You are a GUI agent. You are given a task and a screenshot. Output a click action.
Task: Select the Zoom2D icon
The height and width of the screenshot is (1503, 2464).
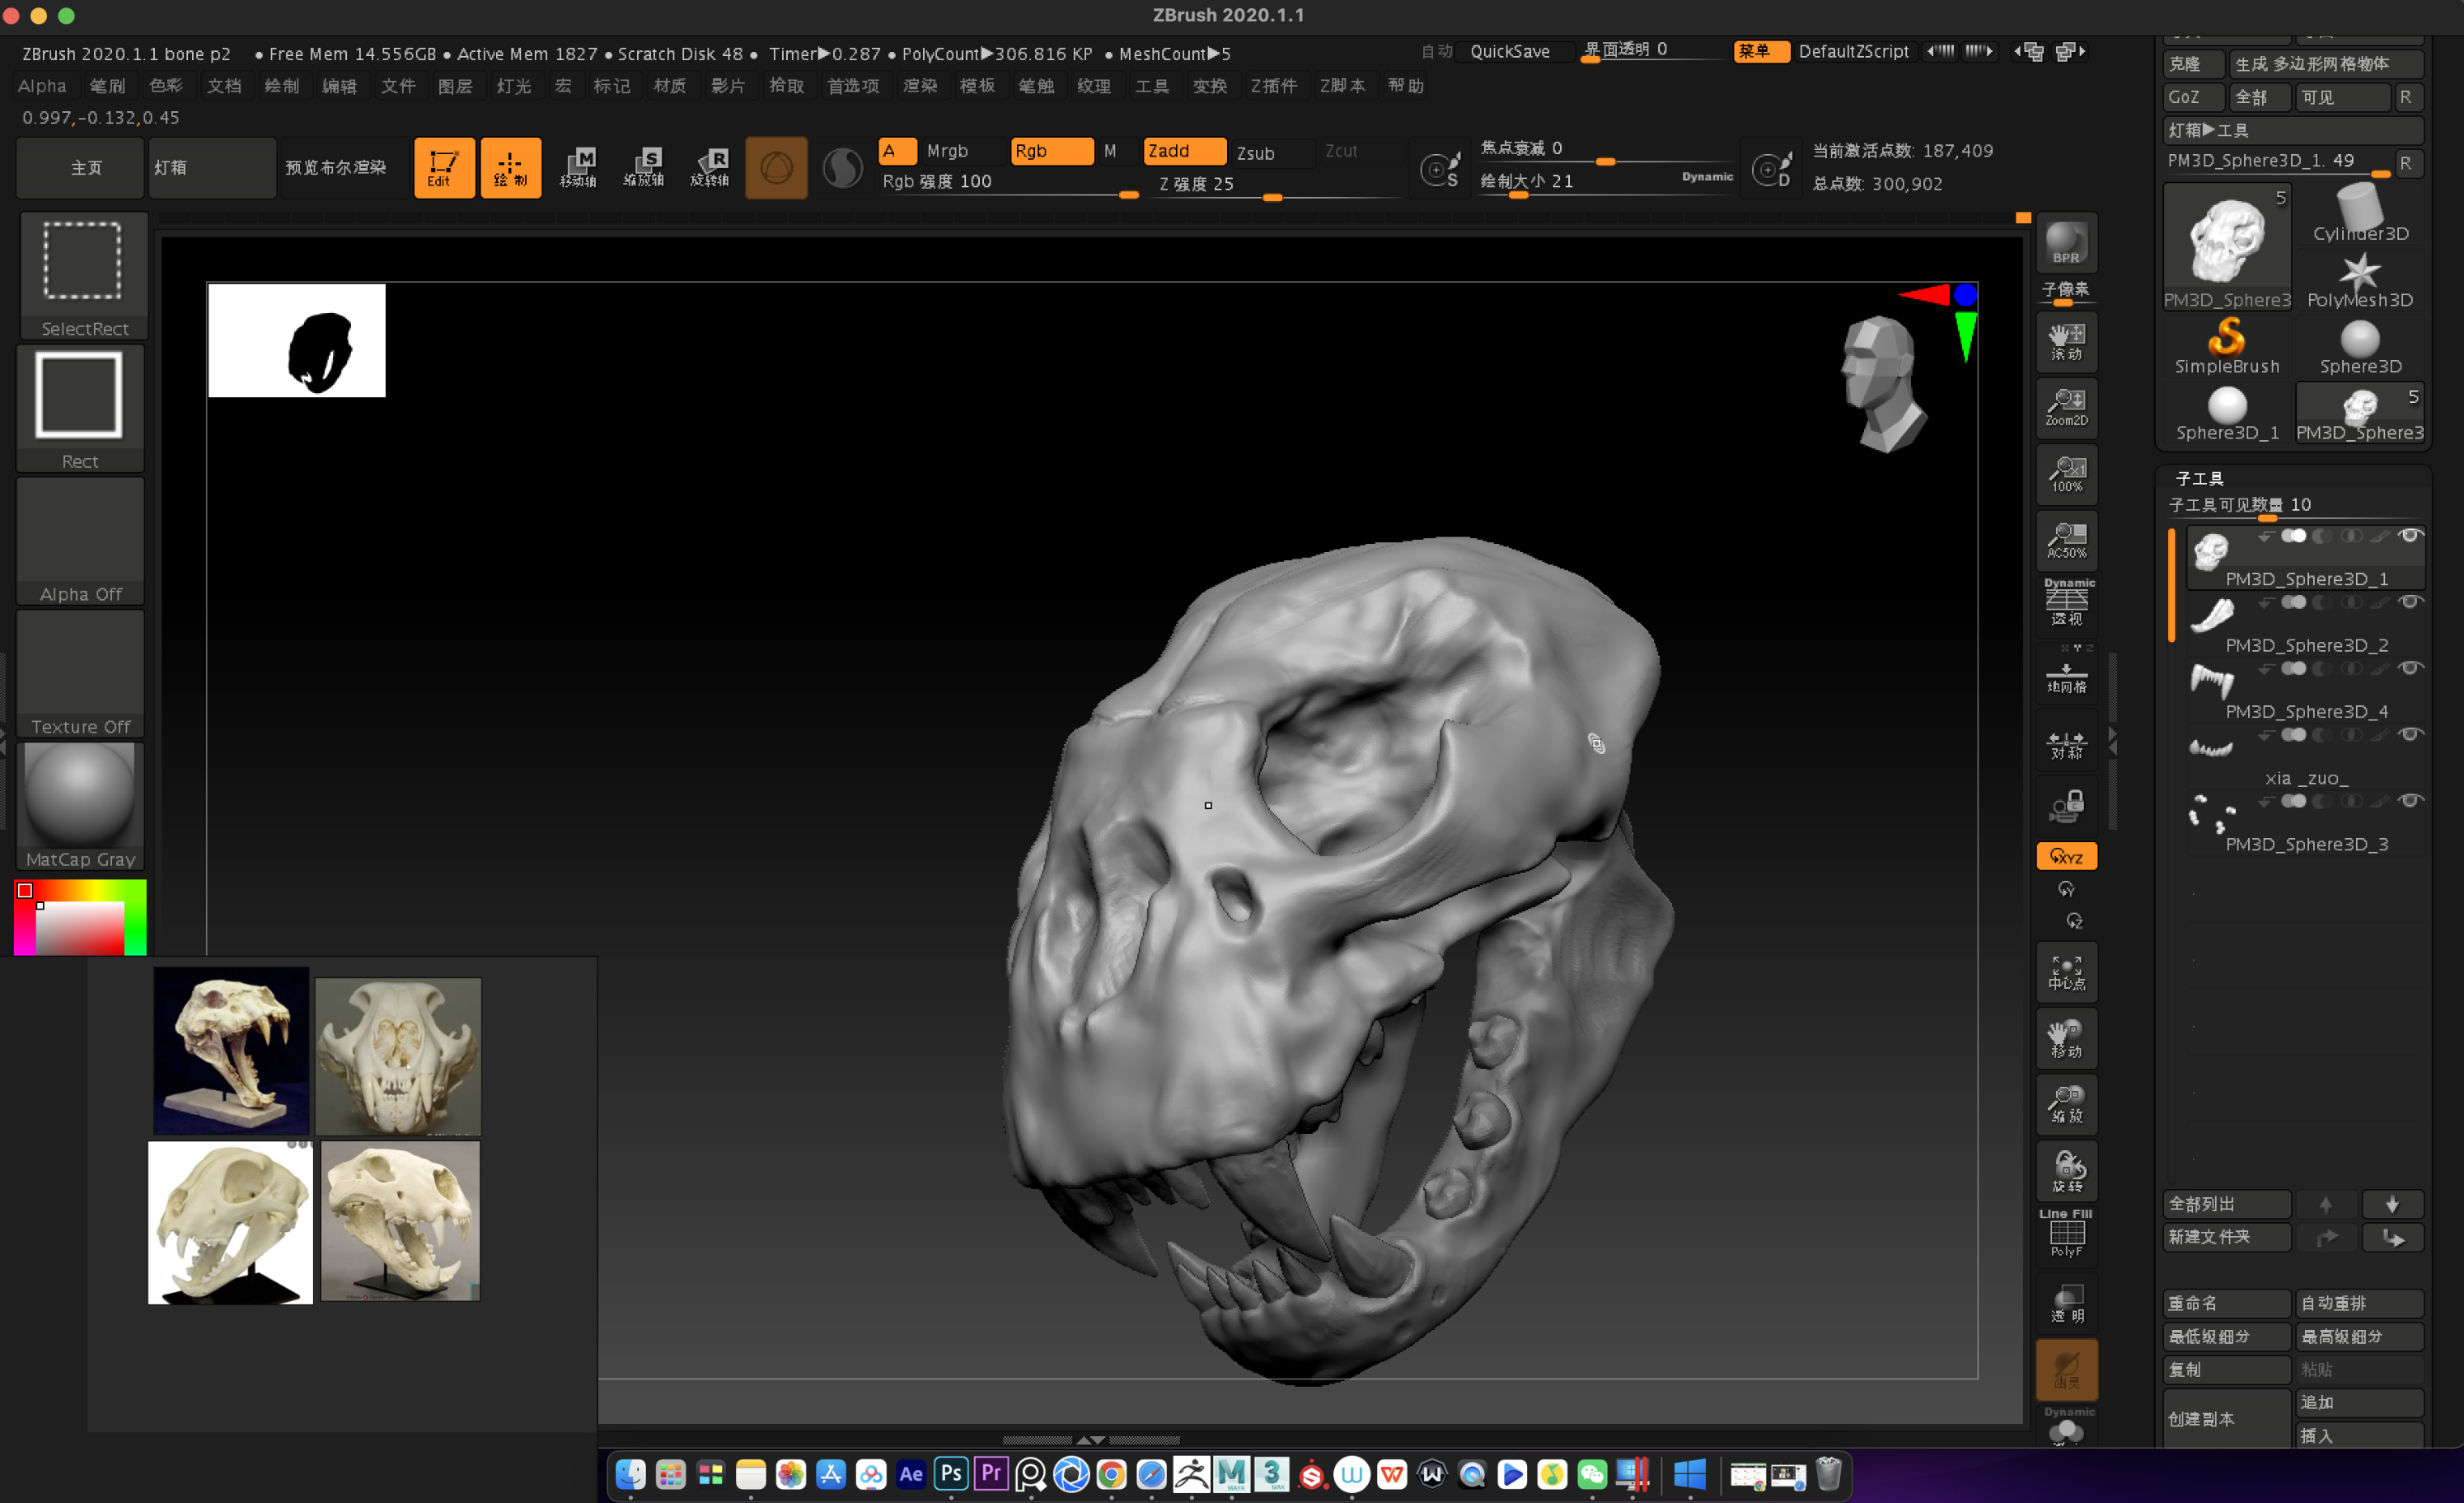click(x=2066, y=407)
